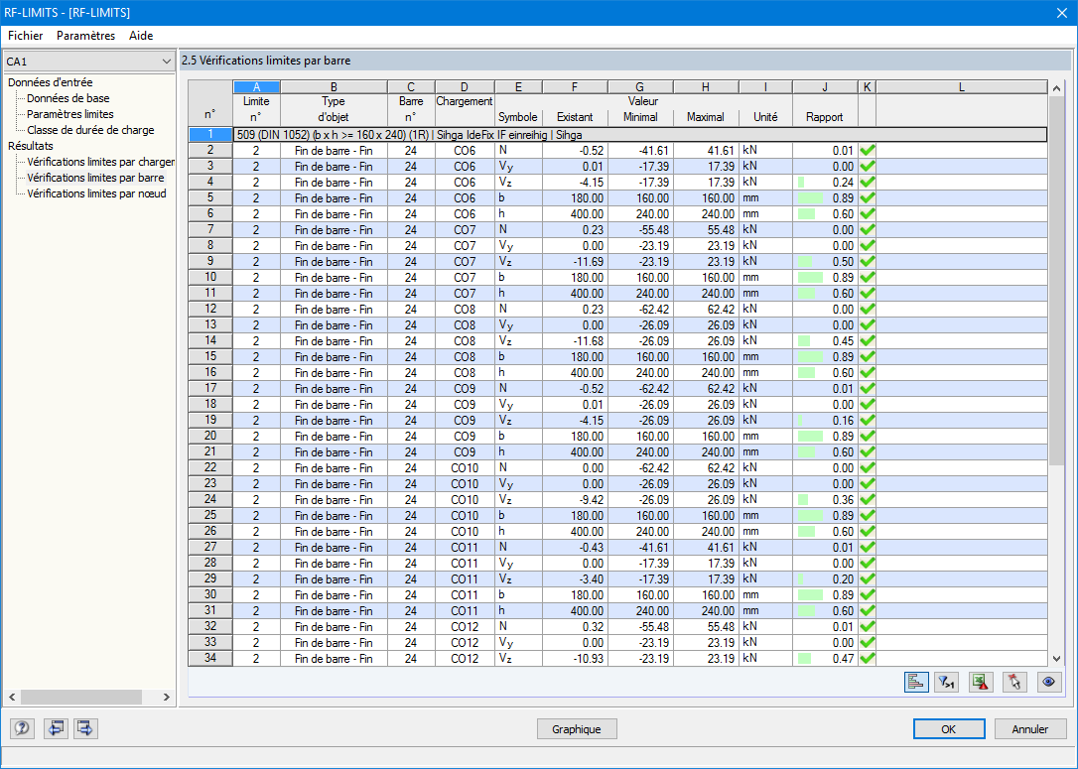The width and height of the screenshot is (1078, 769).
Task: Go to the next table window icon
Action: point(85,727)
